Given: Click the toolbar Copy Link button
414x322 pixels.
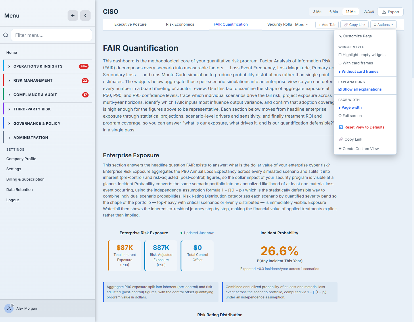Looking at the screenshot, I should point(355,24).
